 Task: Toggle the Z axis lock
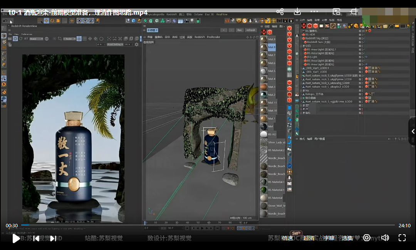pyautogui.click(x=91, y=21)
